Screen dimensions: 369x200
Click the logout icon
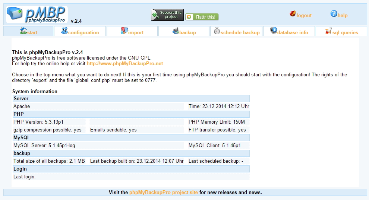293,14
